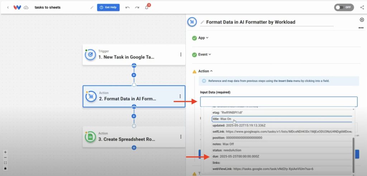
Task: Go back using the left chevron arrow
Action: click(x=8, y=8)
